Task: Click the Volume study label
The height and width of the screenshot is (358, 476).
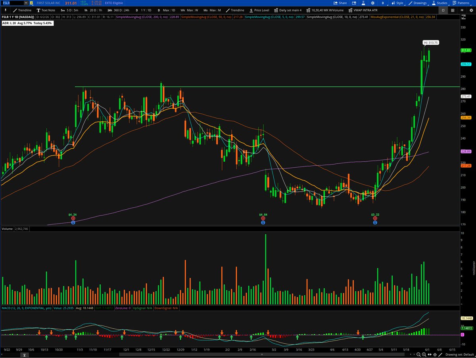Action: point(7,229)
